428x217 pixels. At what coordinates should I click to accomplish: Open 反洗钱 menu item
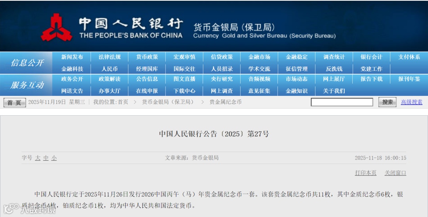[334, 69]
